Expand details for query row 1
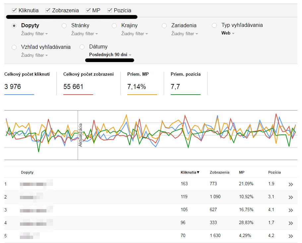Viewport: 302px width, 243px height. (x=291, y=184)
